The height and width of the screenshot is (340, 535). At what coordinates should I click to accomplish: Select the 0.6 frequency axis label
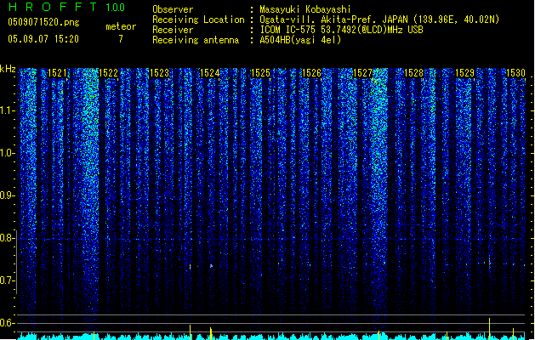[6, 323]
